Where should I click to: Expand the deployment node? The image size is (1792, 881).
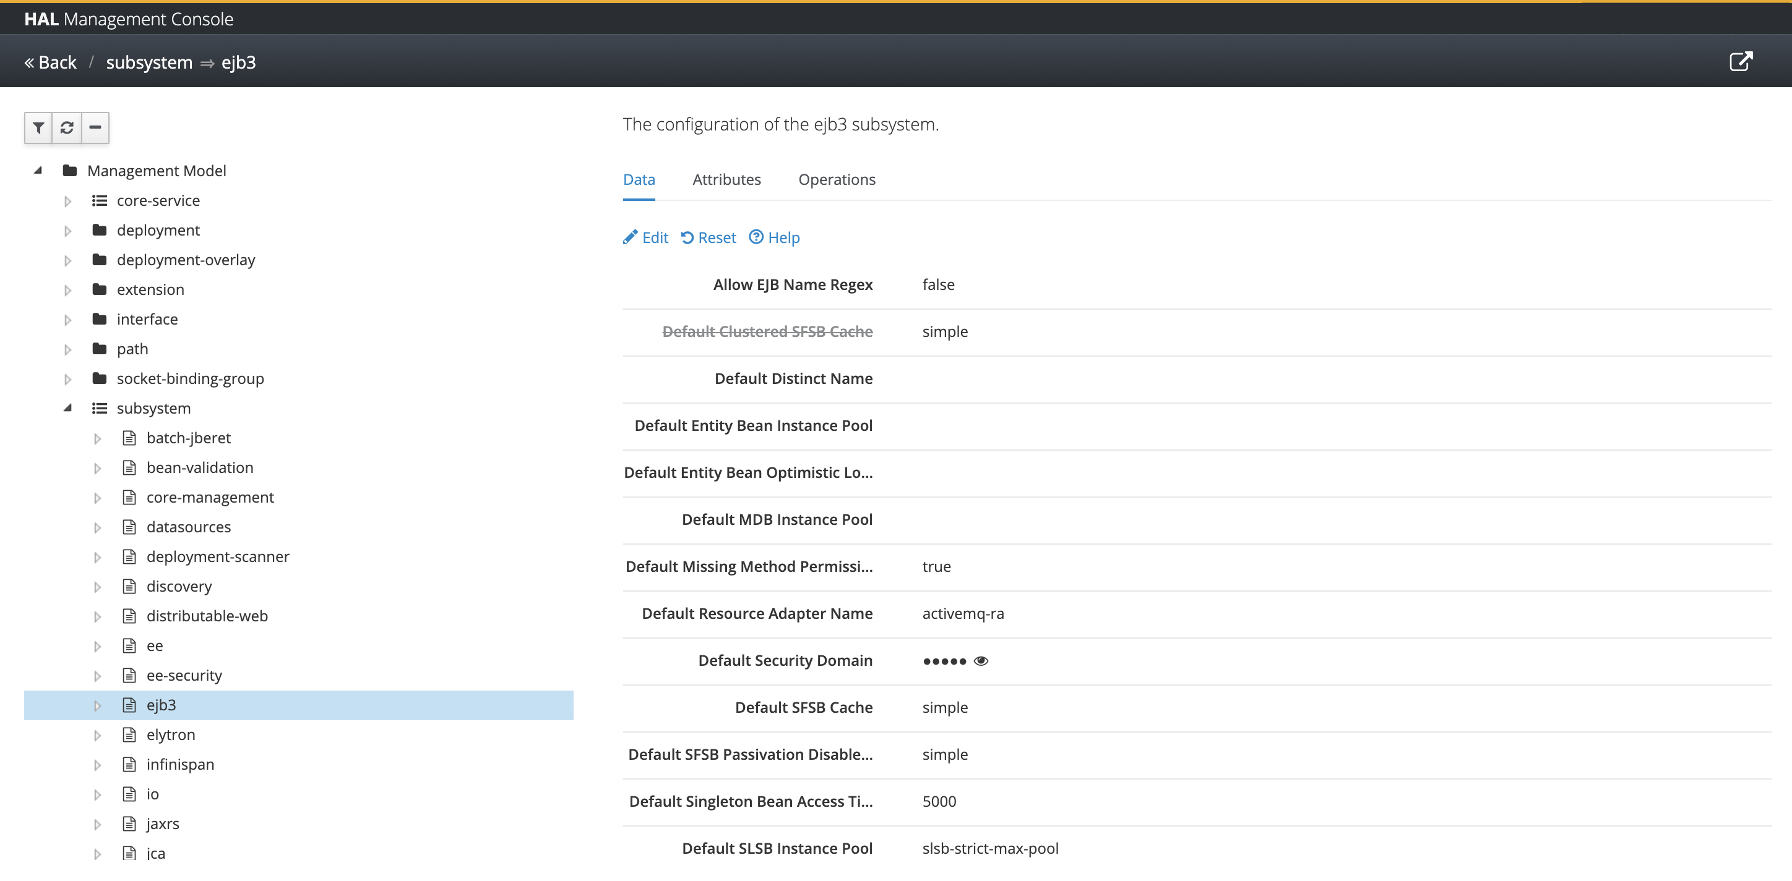click(x=67, y=231)
